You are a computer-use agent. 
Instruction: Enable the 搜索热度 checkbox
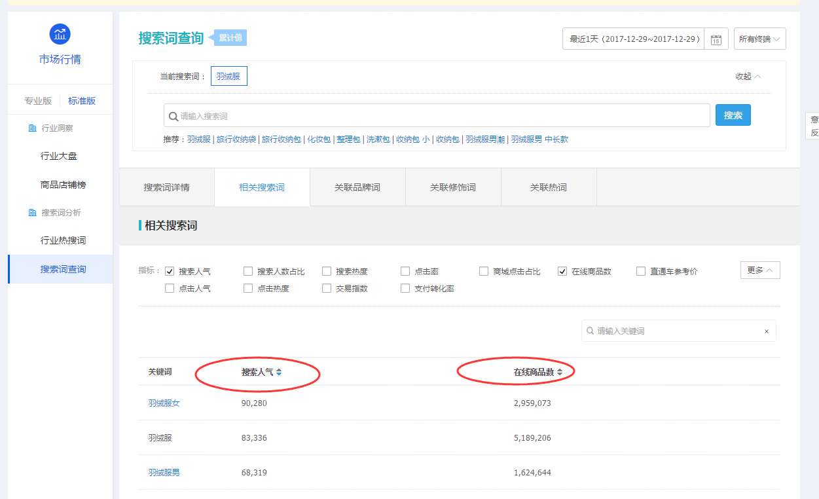[x=327, y=271]
